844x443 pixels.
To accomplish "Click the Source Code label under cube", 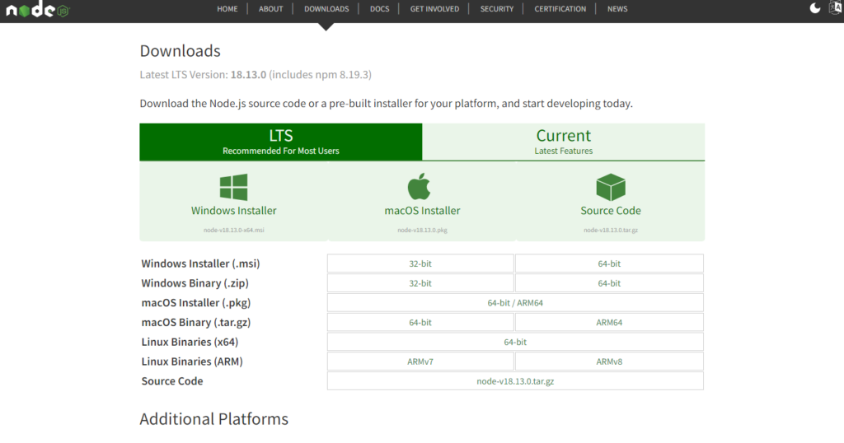I will pos(611,211).
